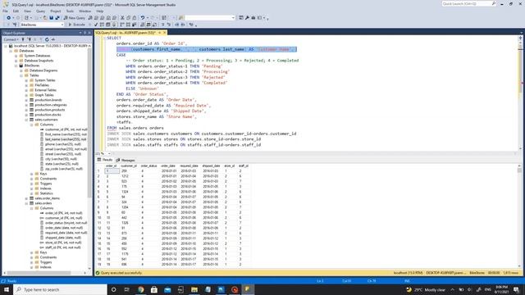Viewport: 525px width, 295px height.
Task: Pin the Object Explorer panel
Action: click(x=84, y=33)
